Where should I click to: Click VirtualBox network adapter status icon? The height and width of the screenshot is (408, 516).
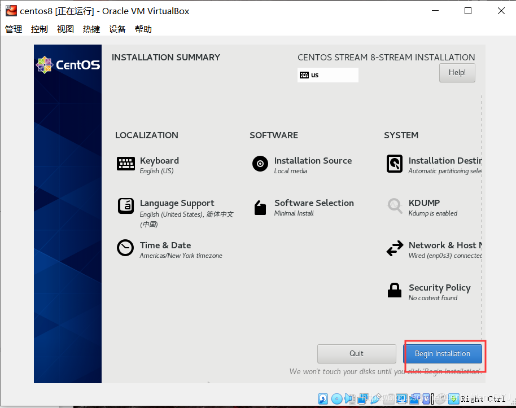363,399
